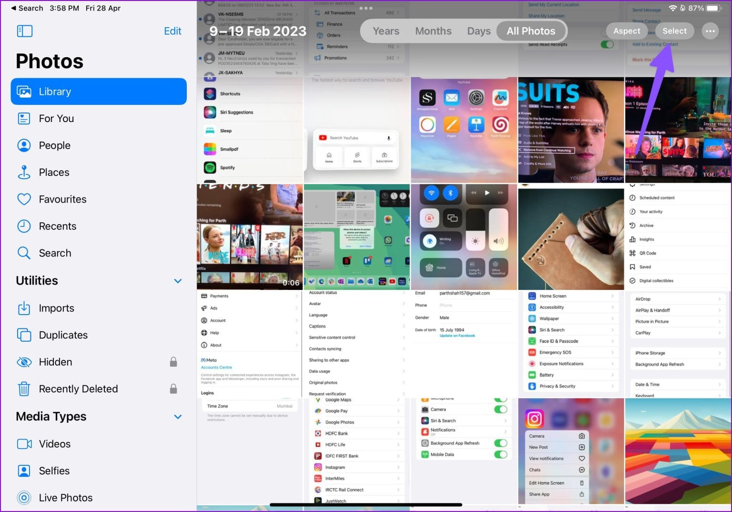The height and width of the screenshot is (512, 732).
Task: Open the Control Centre screenshot thumbnail
Action: 464,237
